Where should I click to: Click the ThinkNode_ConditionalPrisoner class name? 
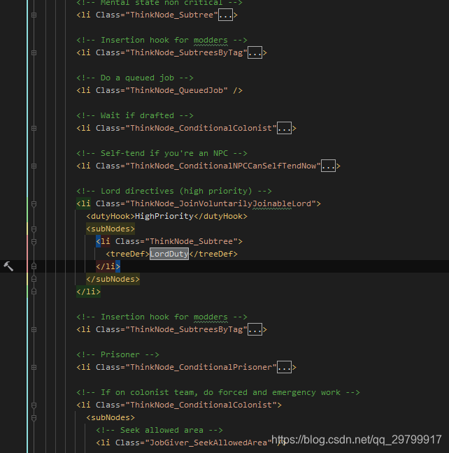point(201,367)
